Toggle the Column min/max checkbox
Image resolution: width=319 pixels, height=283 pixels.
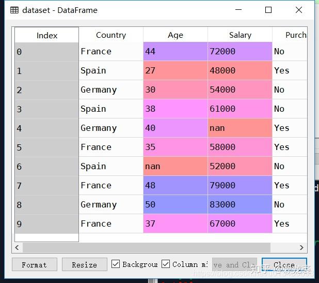coord(166,264)
